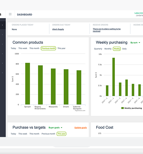Click the 2017 - 5 weekly bar
This screenshot has height=154, width=143.
(133, 90)
